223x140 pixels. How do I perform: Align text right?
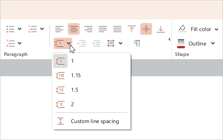(x=88, y=29)
